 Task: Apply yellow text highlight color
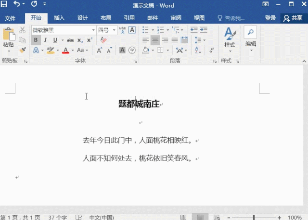coord(51,51)
